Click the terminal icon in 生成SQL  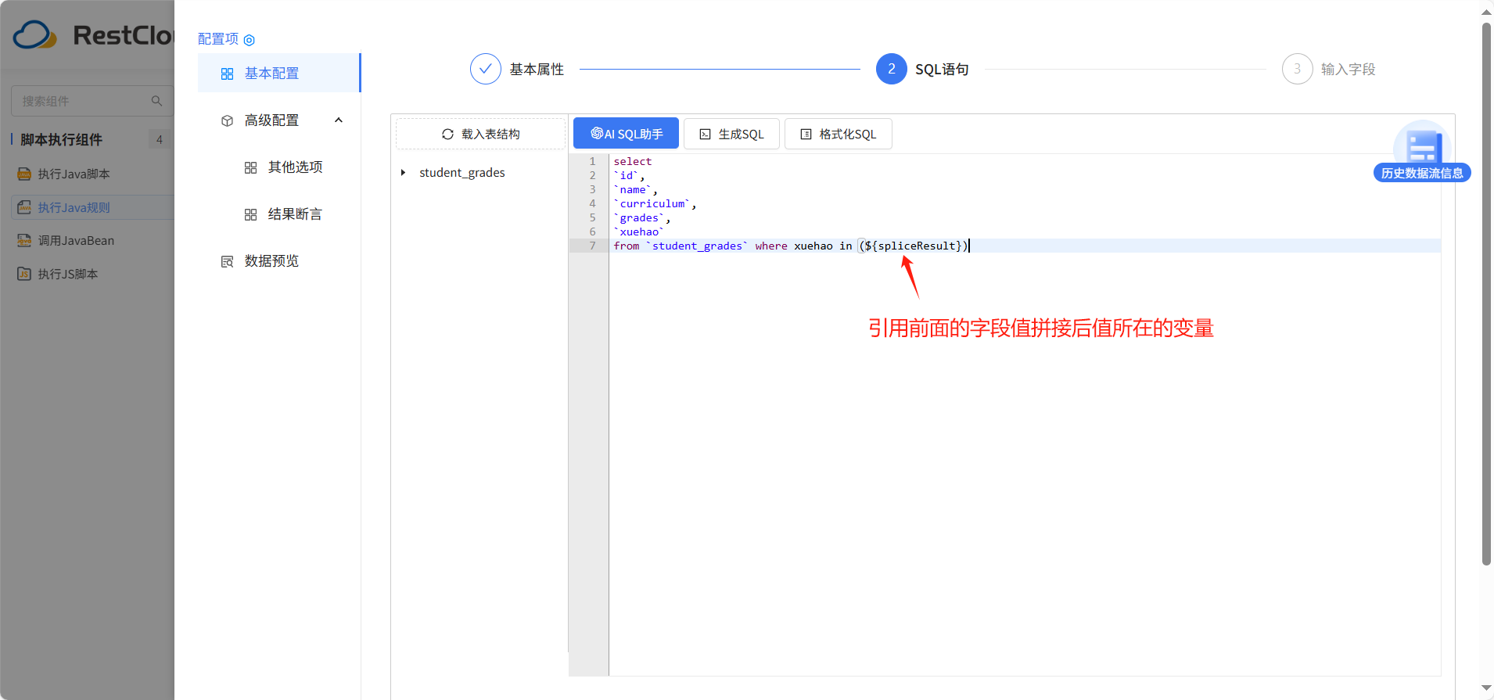[x=705, y=134]
